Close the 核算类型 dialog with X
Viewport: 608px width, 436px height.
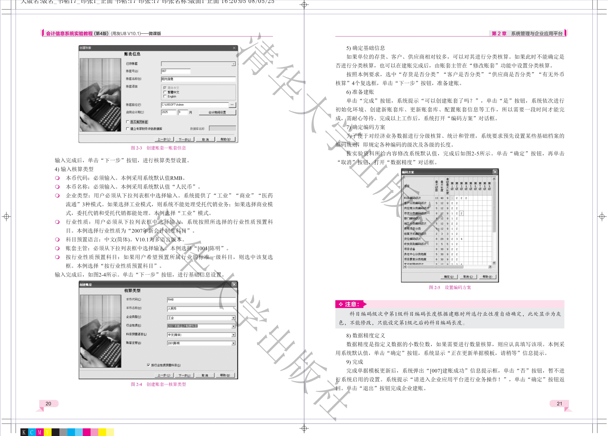pos(234,284)
